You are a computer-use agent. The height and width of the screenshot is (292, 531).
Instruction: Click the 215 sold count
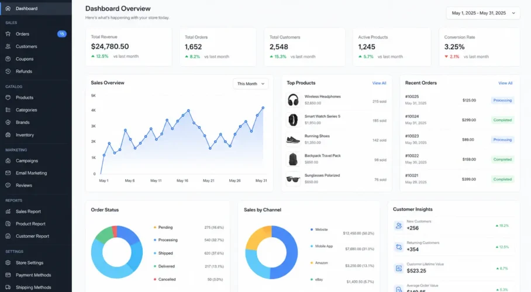(380, 102)
